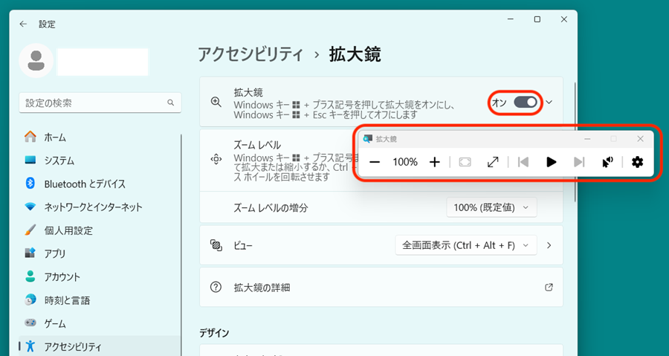This screenshot has height=356, width=669.
Task: Go to ネットワークとインターネット in sidebar
Action: (93, 207)
